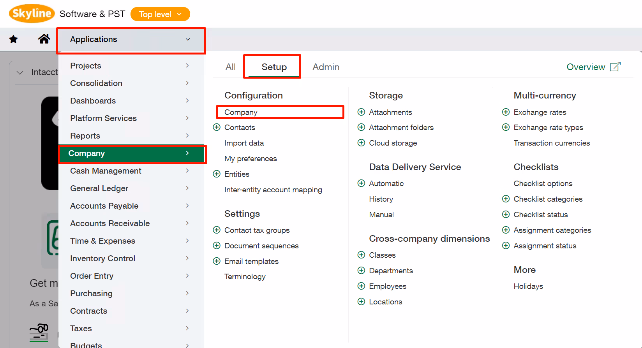Go to the Home icon

pos(44,39)
